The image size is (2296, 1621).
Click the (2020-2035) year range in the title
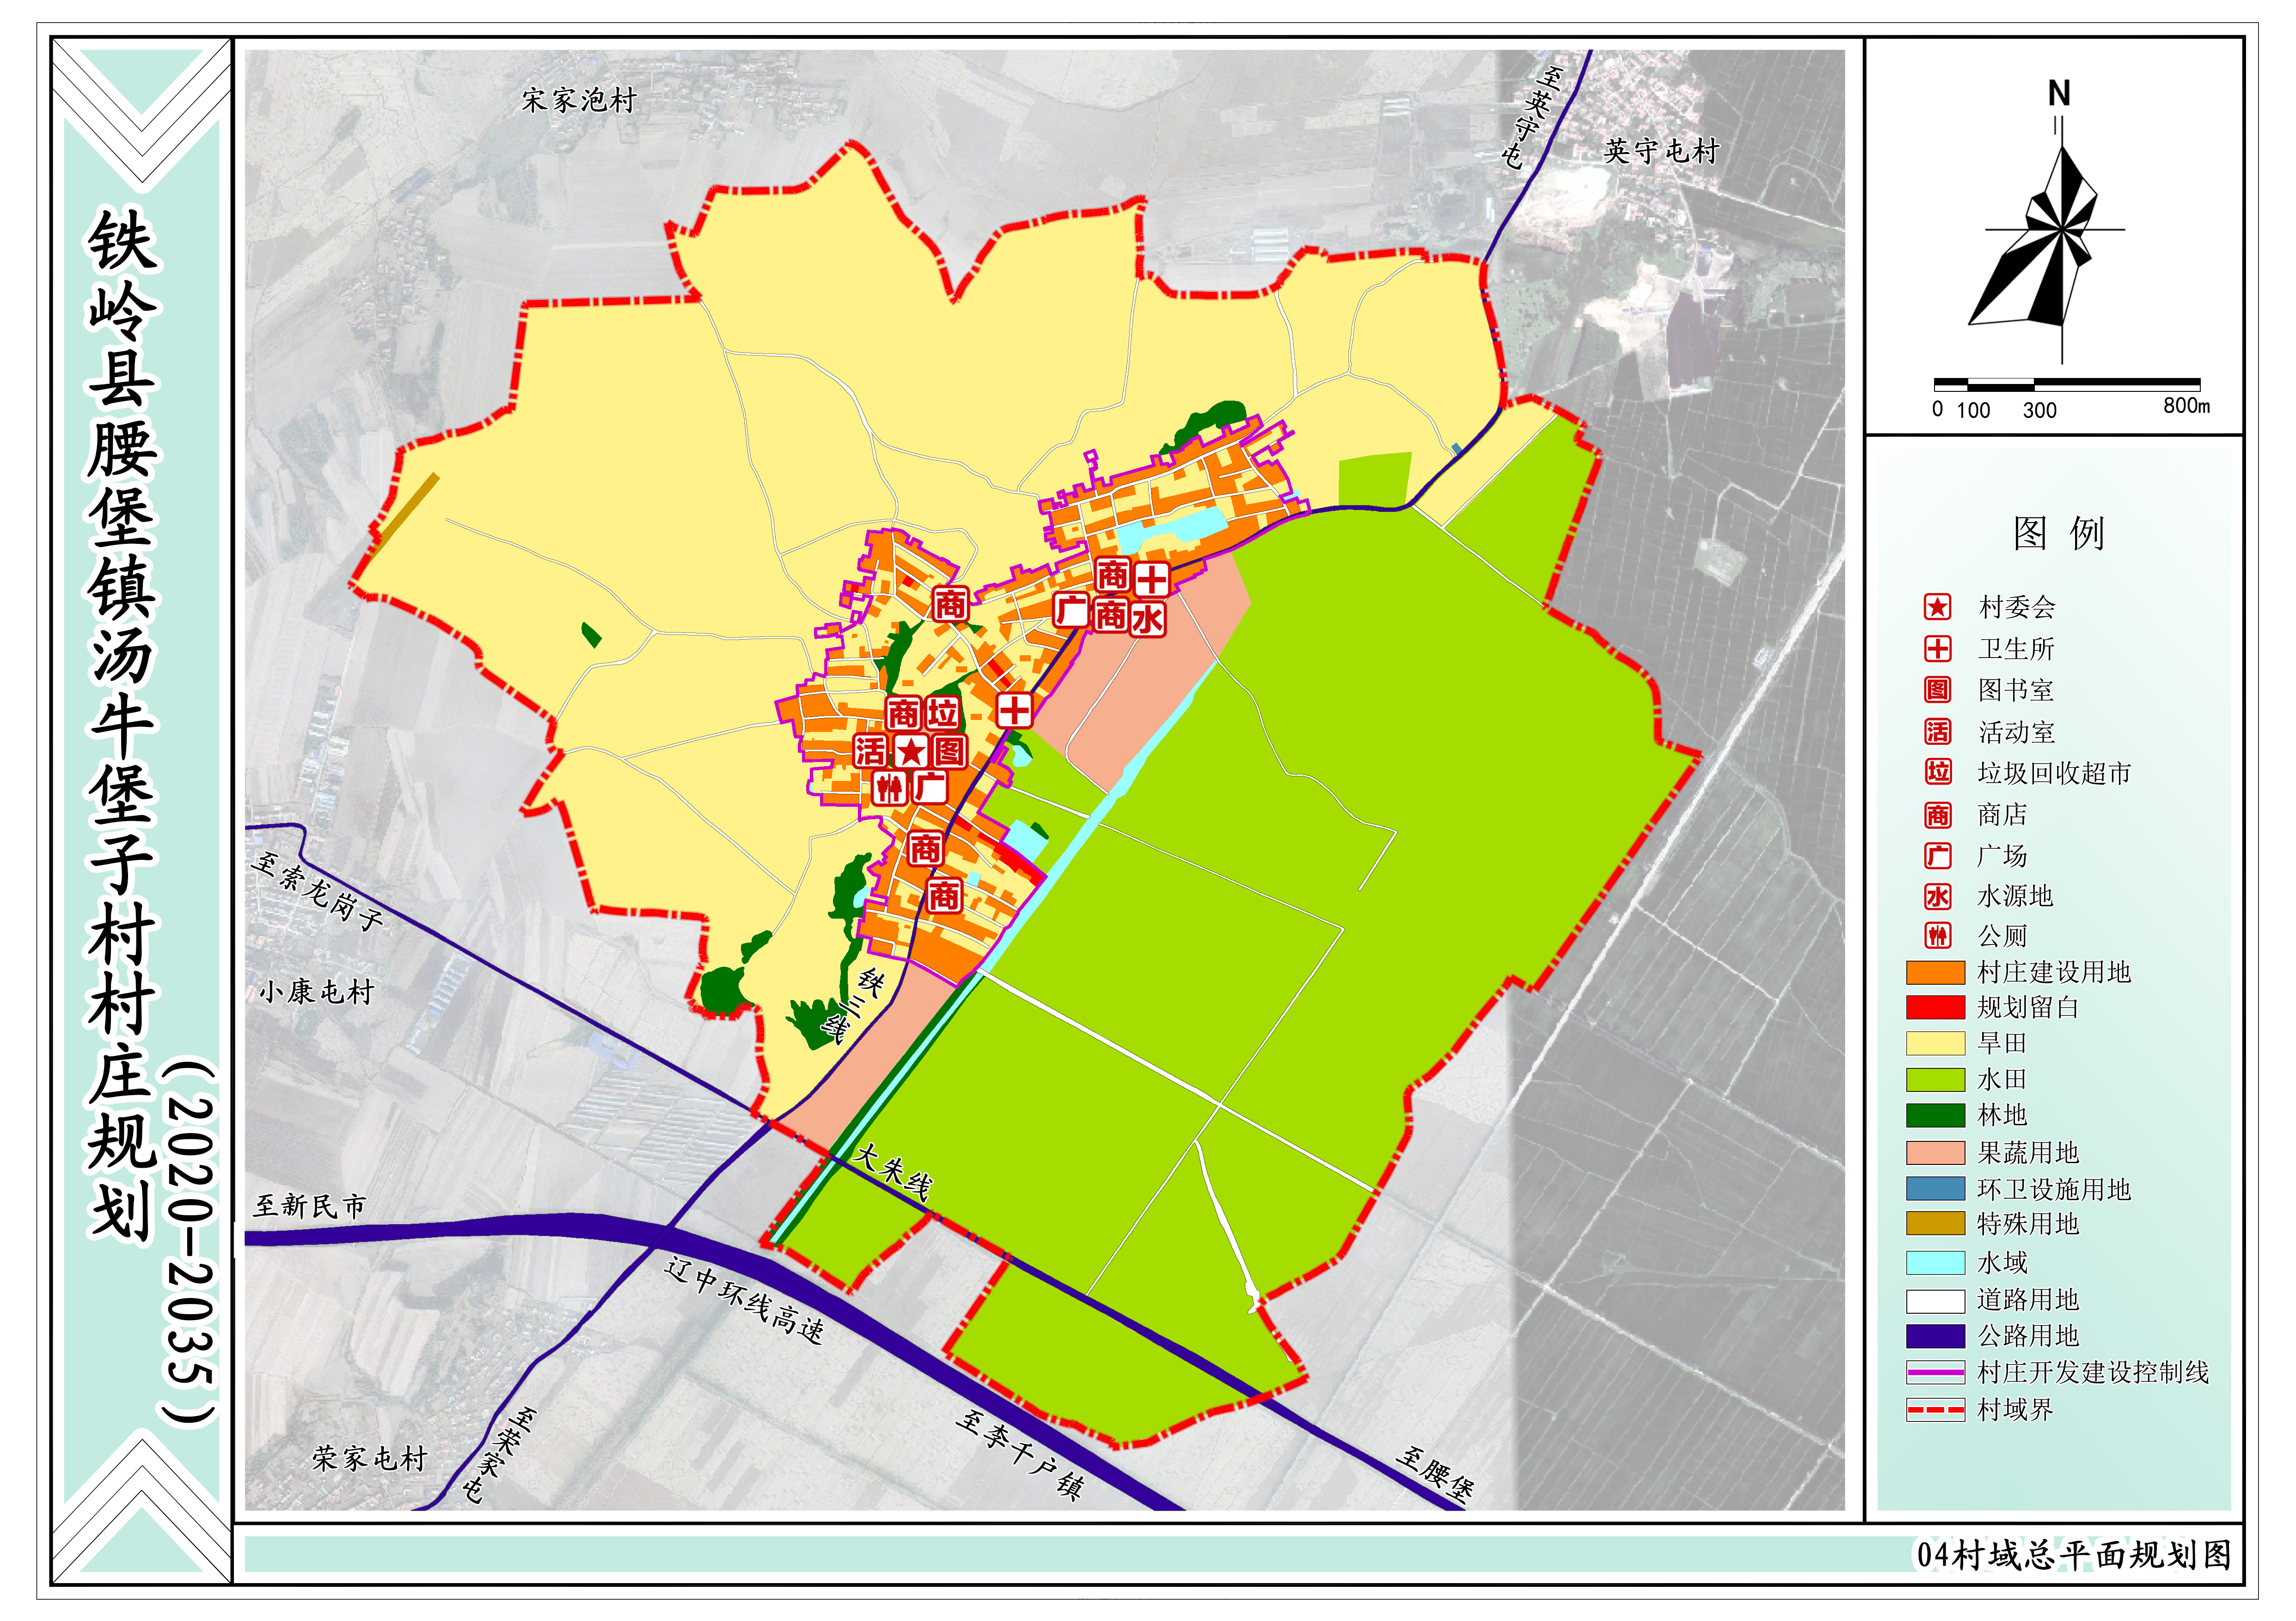coord(188,1242)
